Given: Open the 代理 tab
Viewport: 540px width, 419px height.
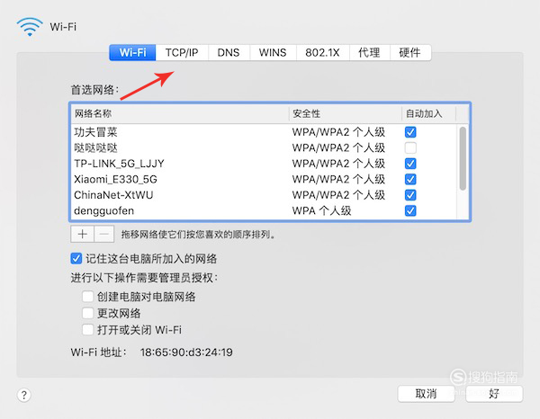Looking at the screenshot, I should point(369,53).
